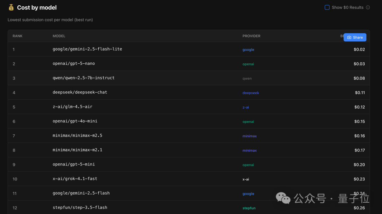382x214 pixels.
Task: Open the google provider link for gemini-2.5-flash
Action: 248,193
